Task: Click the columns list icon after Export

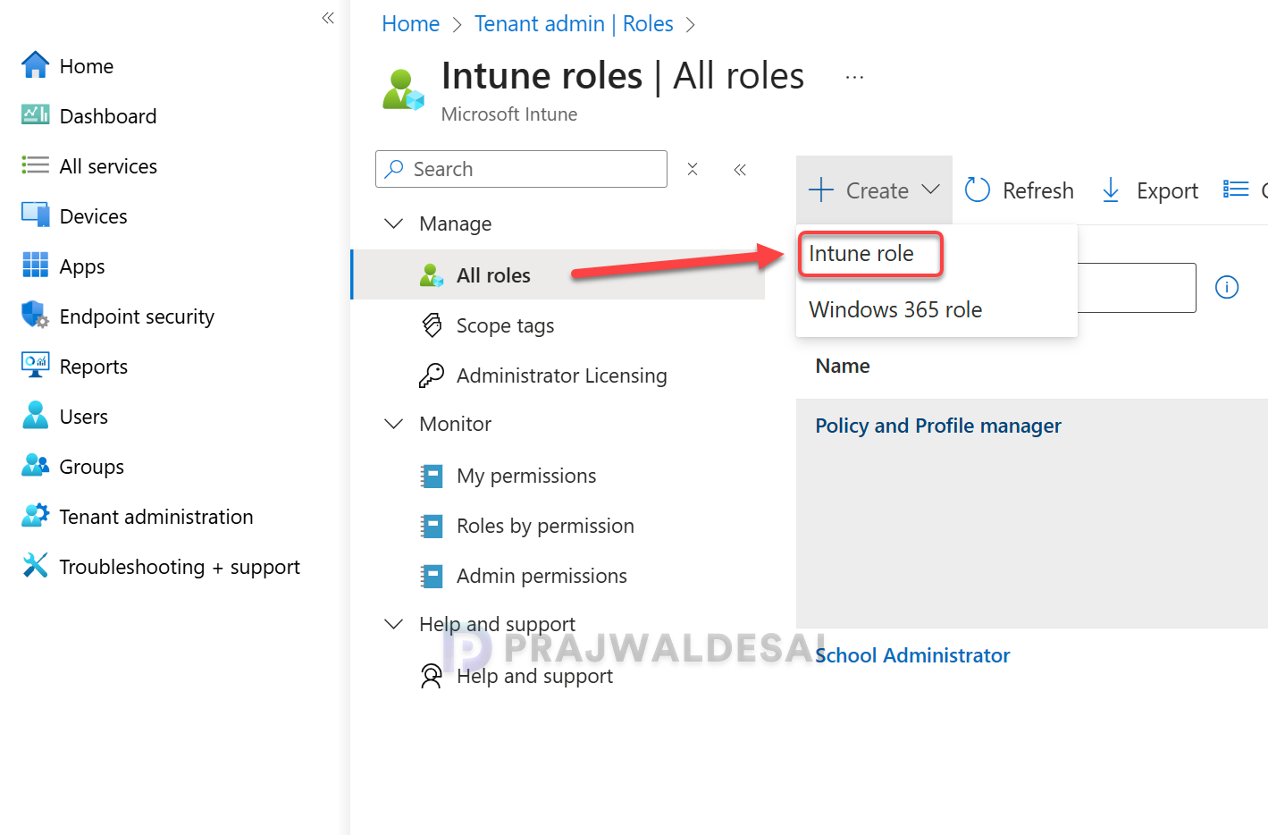Action: pos(1236,189)
